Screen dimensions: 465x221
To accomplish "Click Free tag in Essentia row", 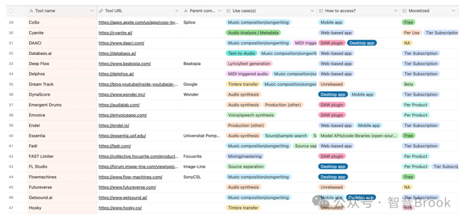I will pyautogui.click(x=408, y=136).
